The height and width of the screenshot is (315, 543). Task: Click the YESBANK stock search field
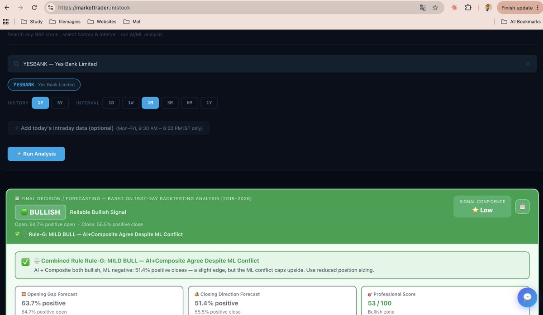click(272, 64)
